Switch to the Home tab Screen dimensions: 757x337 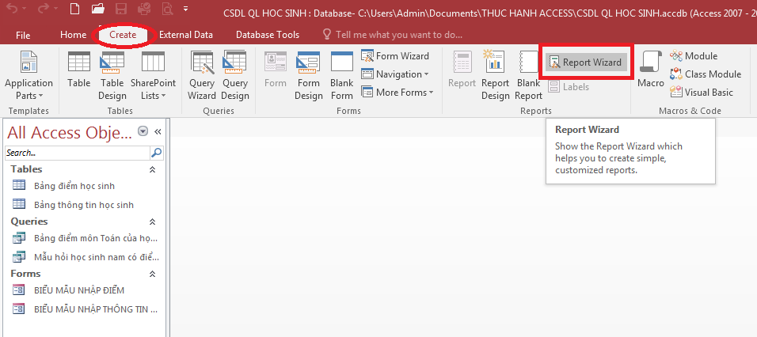pos(73,35)
